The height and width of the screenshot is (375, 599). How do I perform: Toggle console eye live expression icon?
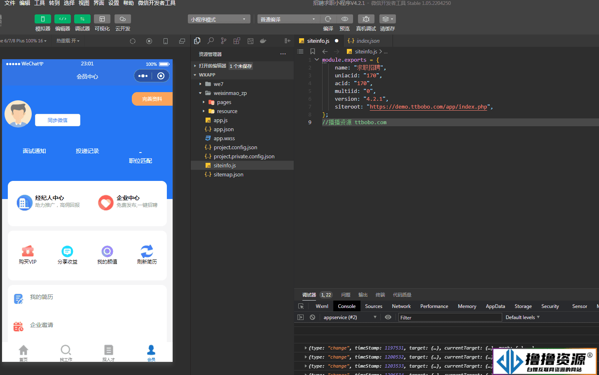click(388, 317)
